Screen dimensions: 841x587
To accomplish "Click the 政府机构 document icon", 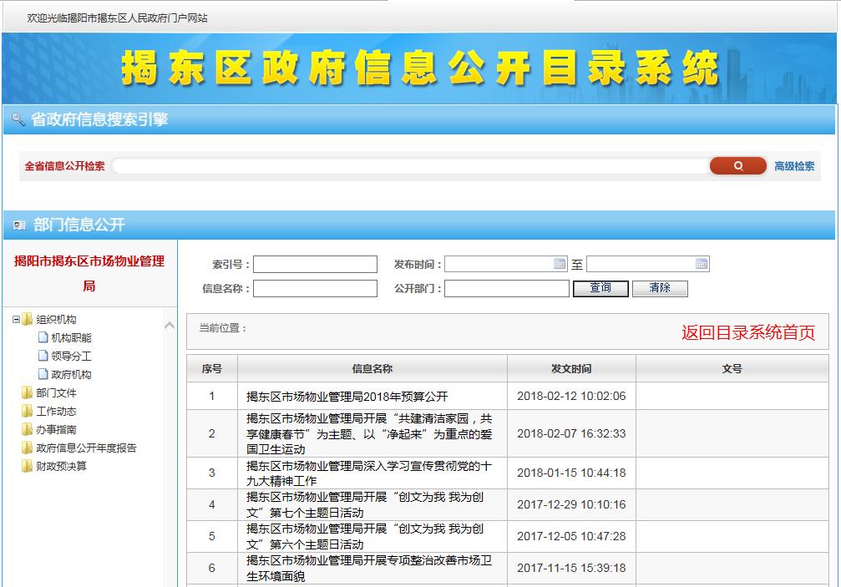I will point(43,374).
